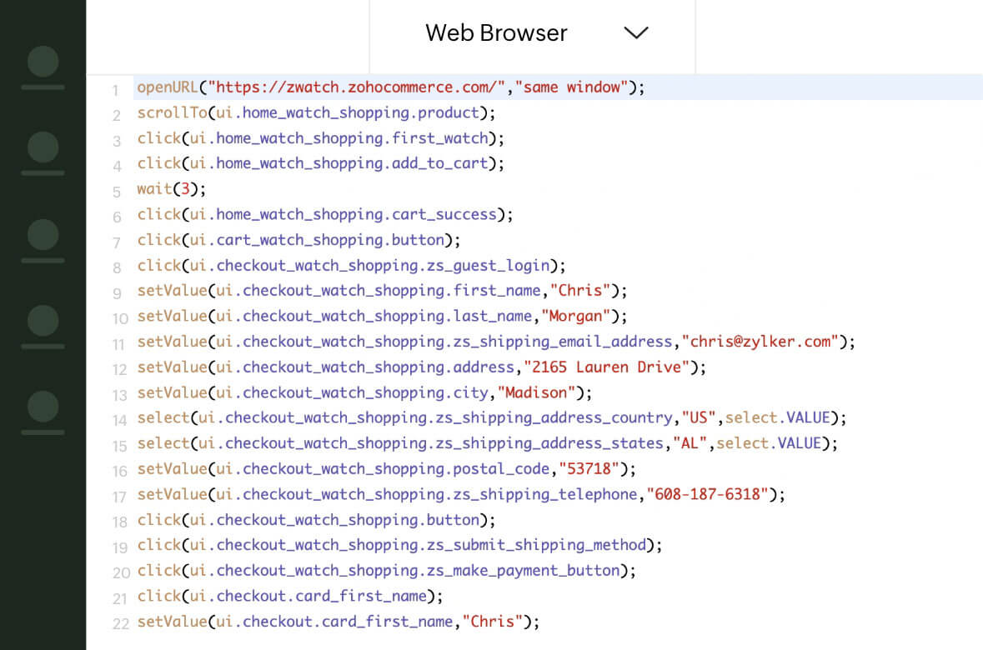Screen dimensions: 983x650
Task: Click line 7 cart_watch_shopping.button statement
Action: [298, 240]
